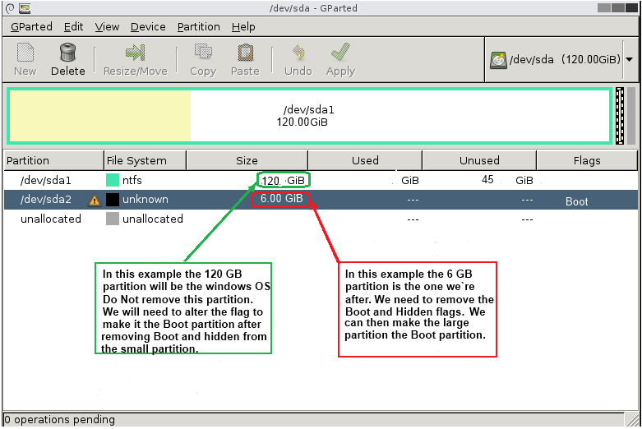Click the Debian swirl icon in title bar
This screenshot has height=429, width=642.
pos(10,7)
